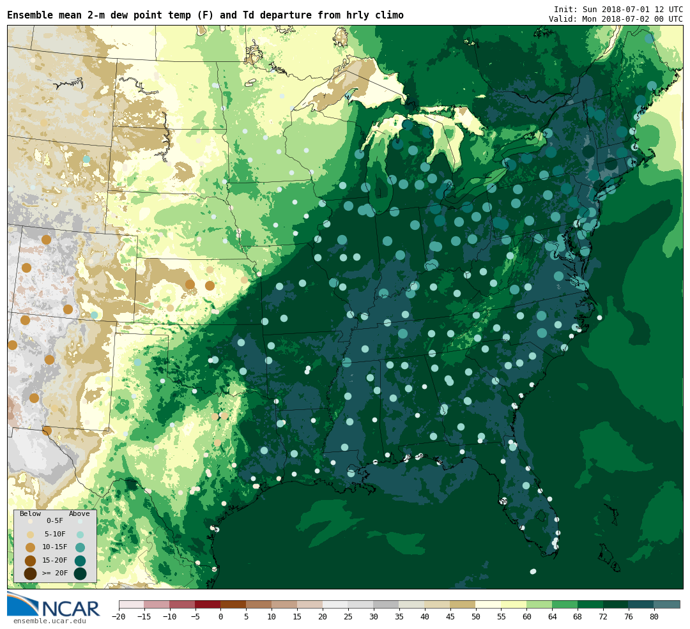Click the Init time text
690x629 pixels.
tap(618, 10)
